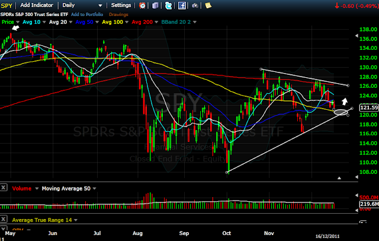Viewport: 379px width, 241px height.
Task: Select the Avg 100 label
Action: tap(113, 22)
